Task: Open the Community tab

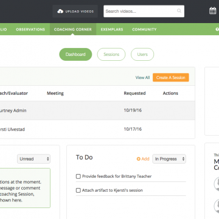Action: [x=144, y=29]
